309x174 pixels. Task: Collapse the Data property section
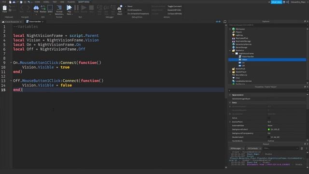230,102
